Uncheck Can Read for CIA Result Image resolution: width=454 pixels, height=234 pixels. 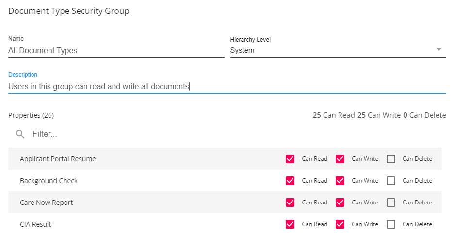click(x=290, y=224)
